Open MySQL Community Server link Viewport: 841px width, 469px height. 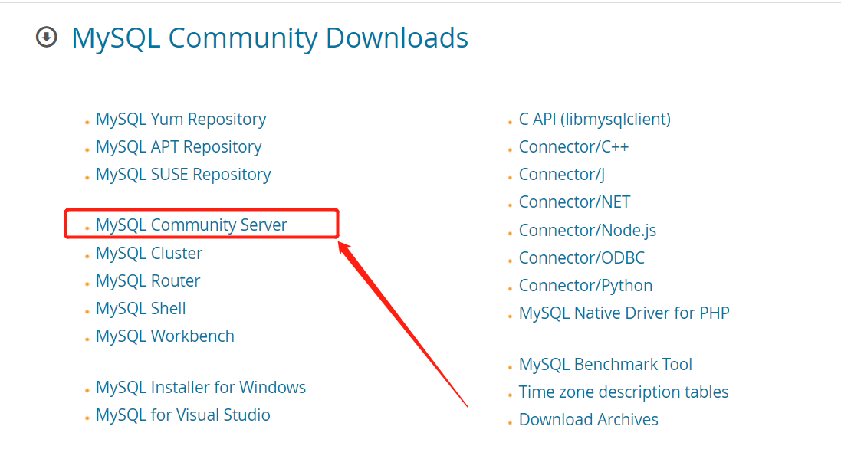click(x=192, y=225)
